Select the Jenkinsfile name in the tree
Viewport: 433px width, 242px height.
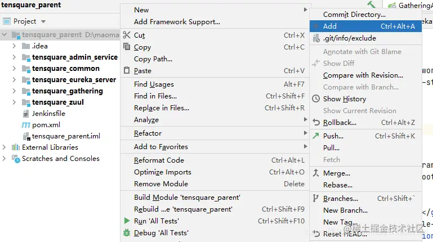48,114
